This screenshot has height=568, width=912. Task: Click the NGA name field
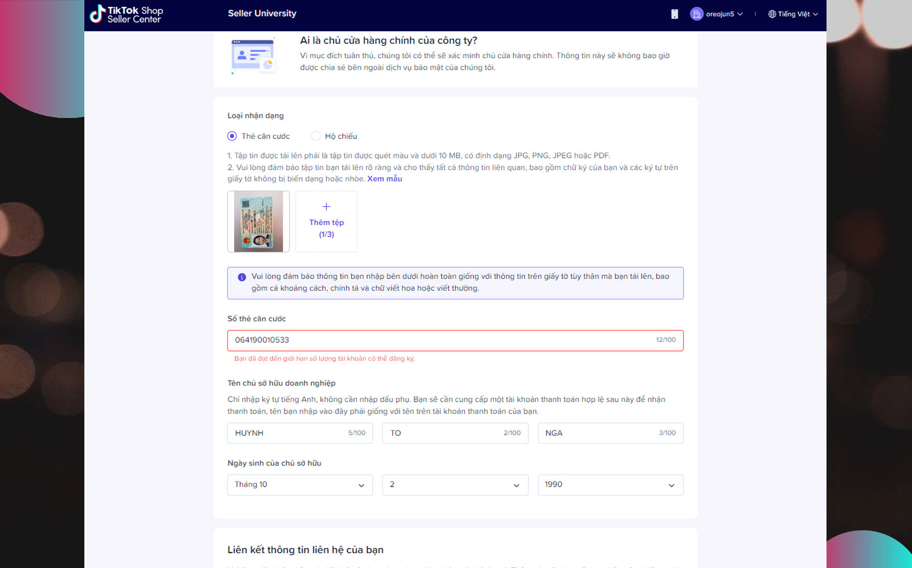tap(610, 433)
